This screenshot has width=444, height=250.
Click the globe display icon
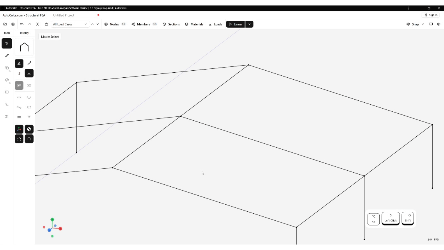pyautogui.click(x=29, y=129)
